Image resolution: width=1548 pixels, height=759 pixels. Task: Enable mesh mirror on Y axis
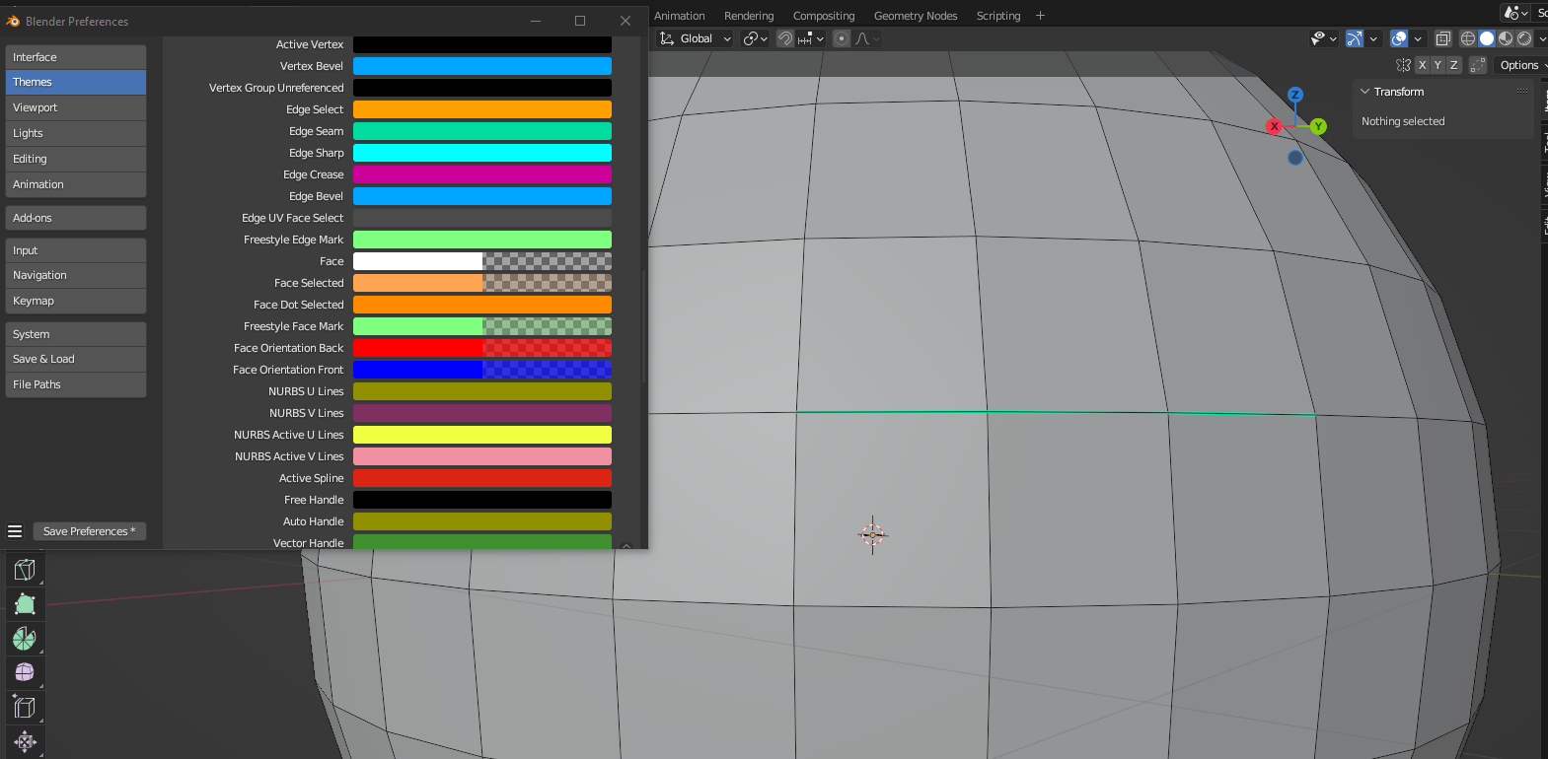pyautogui.click(x=1437, y=65)
